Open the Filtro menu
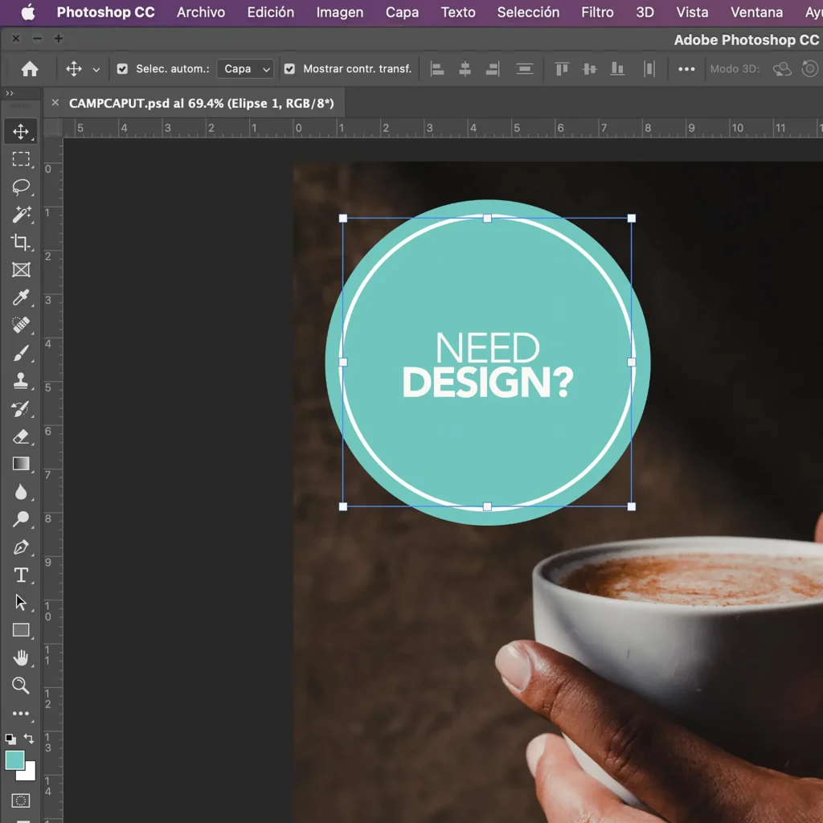This screenshot has width=823, height=823. click(597, 12)
